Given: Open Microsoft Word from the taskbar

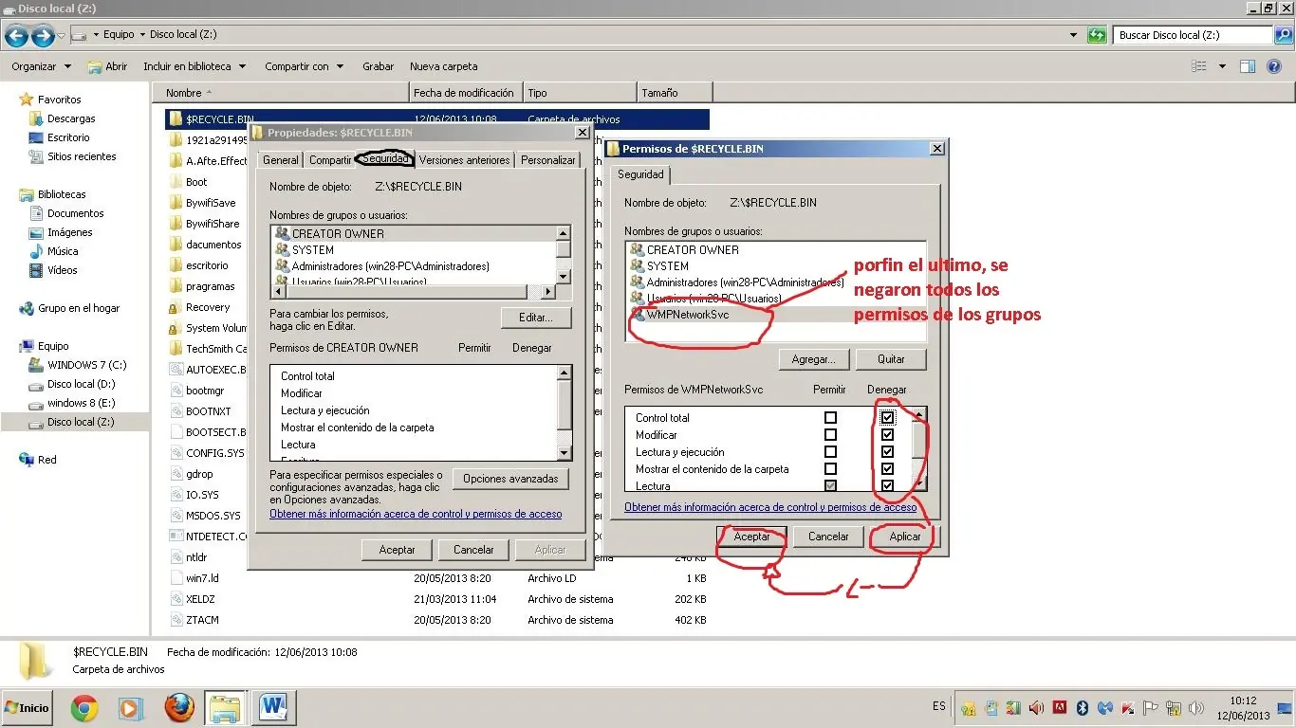Looking at the screenshot, I should 274,708.
